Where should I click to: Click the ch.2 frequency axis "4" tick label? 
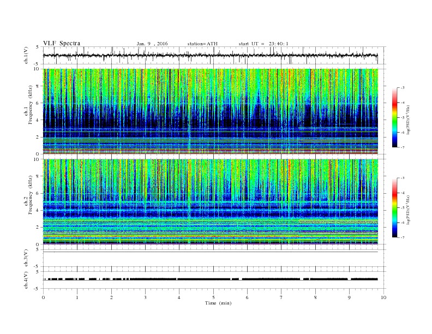pos(38,211)
